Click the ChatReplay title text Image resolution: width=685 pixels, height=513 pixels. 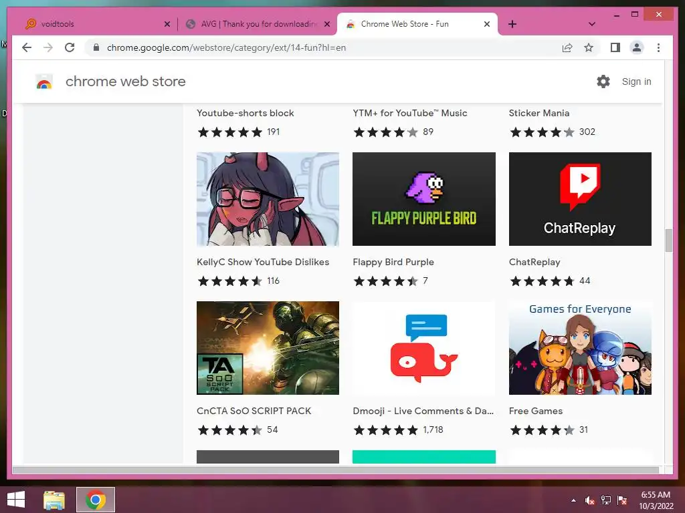(x=534, y=262)
